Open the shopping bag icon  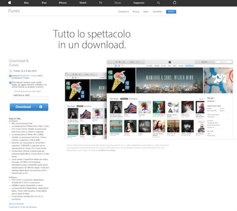[175, 3]
